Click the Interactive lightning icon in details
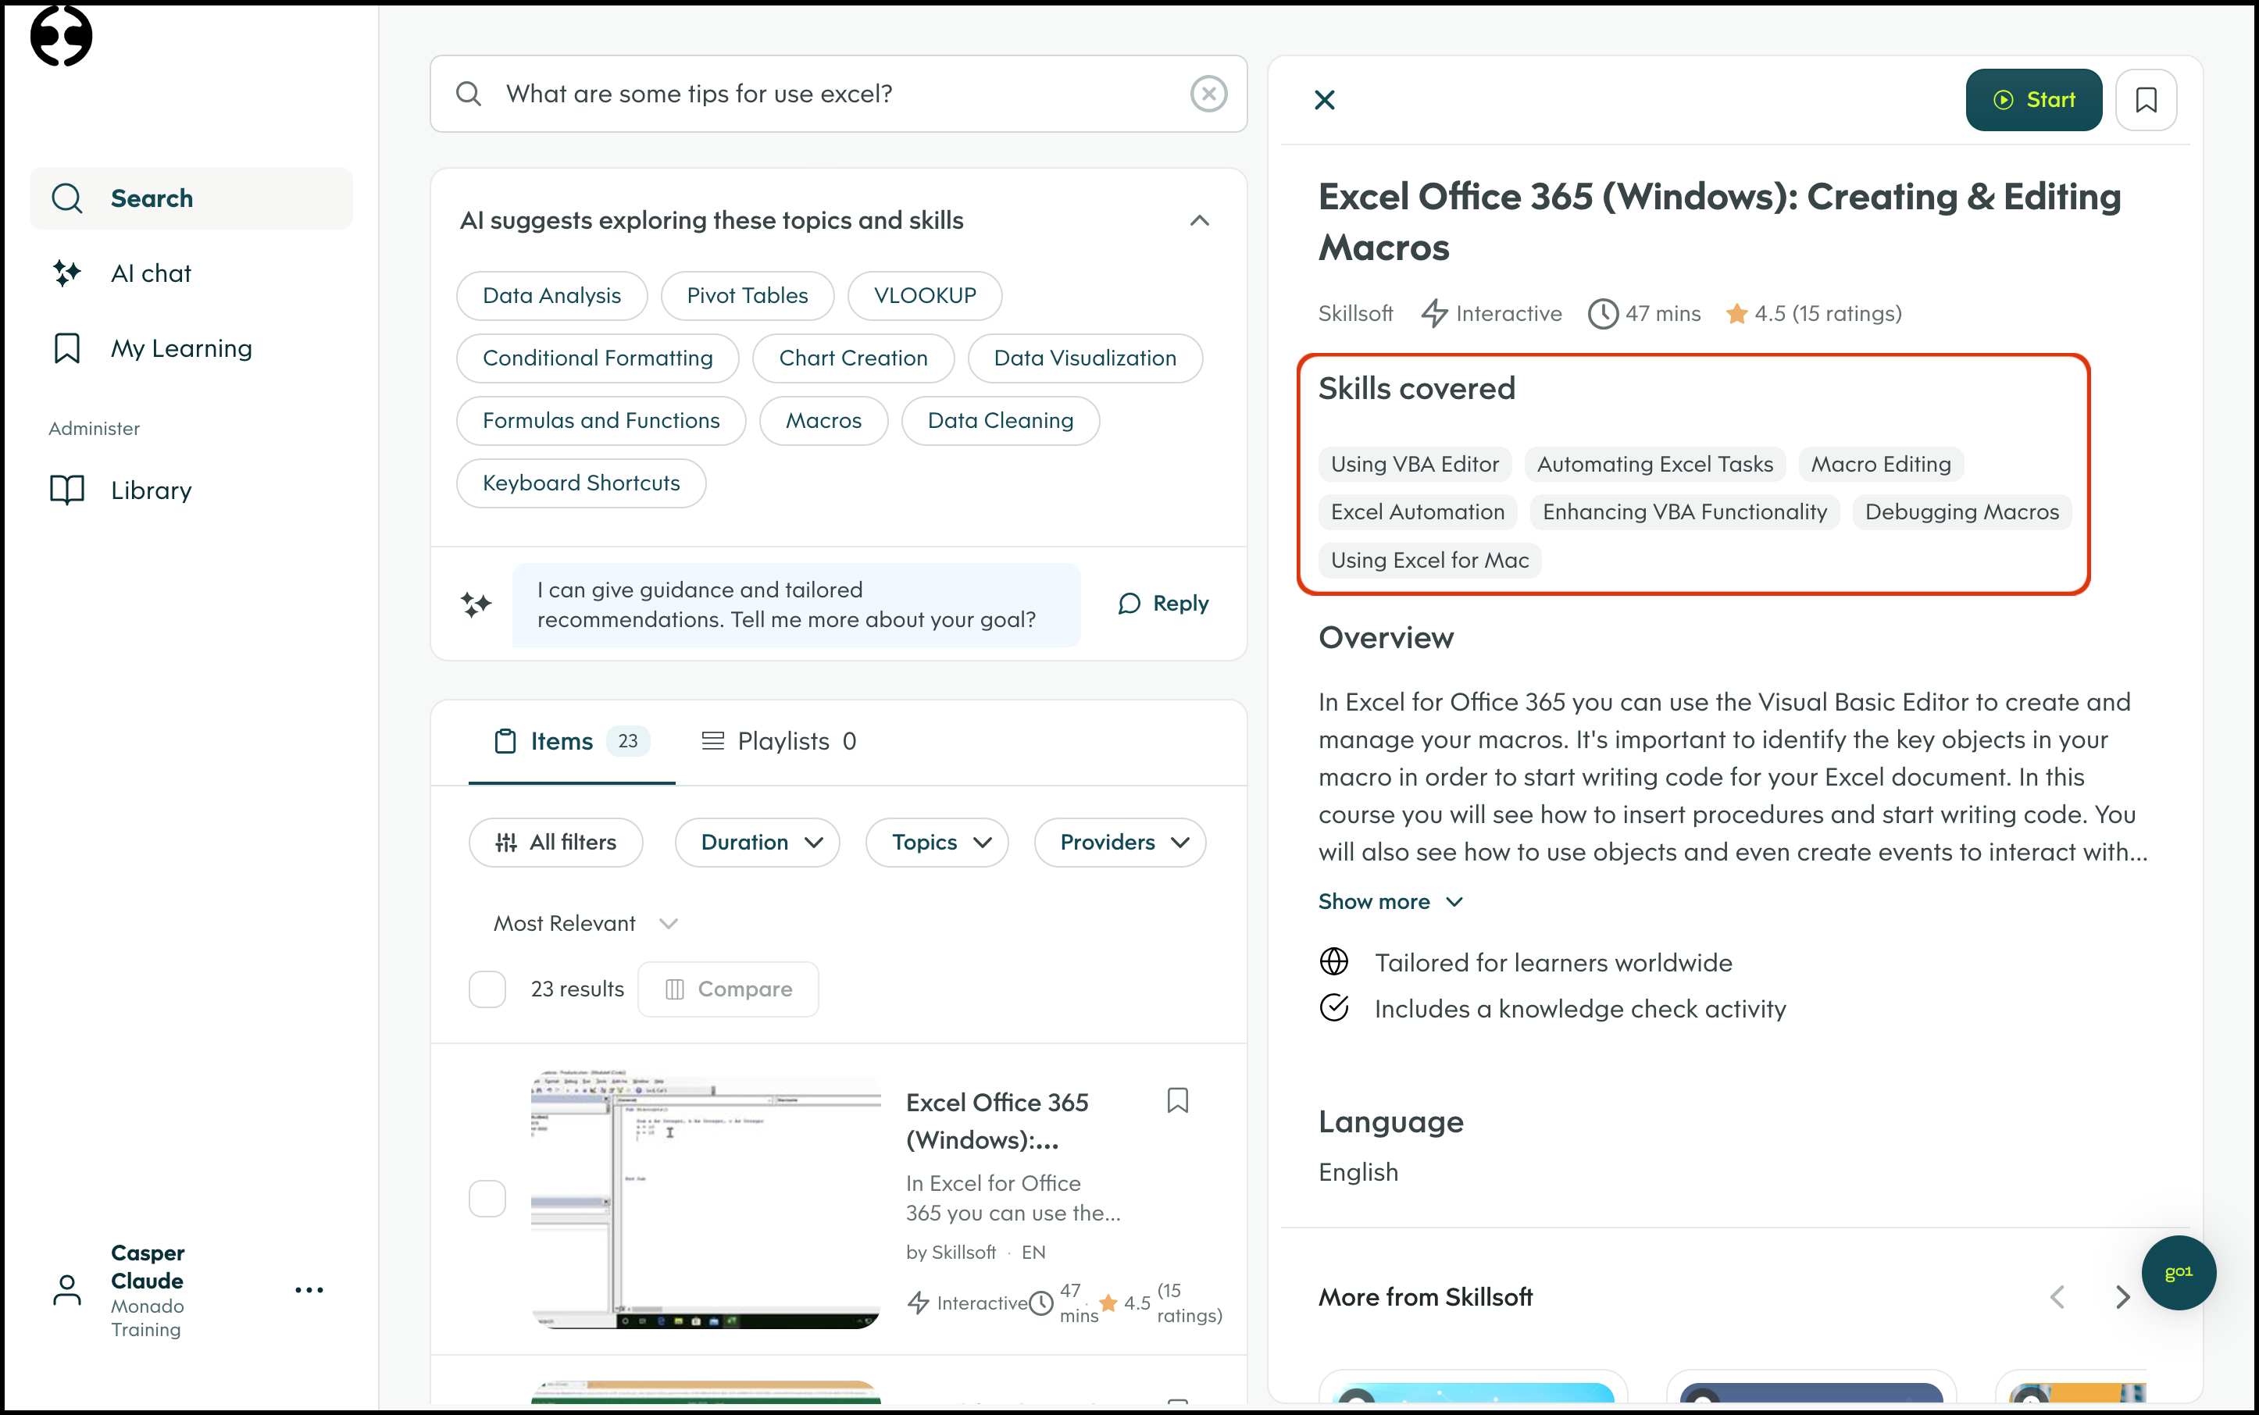2259x1415 pixels. (x=1434, y=313)
